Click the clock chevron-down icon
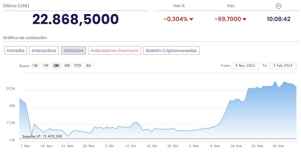This screenshot has width=301, height=152. pos(278,6)
